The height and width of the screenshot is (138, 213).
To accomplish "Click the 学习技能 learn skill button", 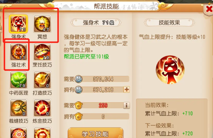I will pyautogui.click(x=96, y=133).
